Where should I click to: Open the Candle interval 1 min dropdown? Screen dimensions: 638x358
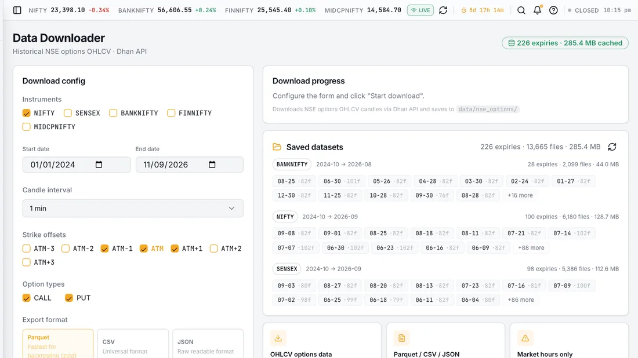pos(133,208)
